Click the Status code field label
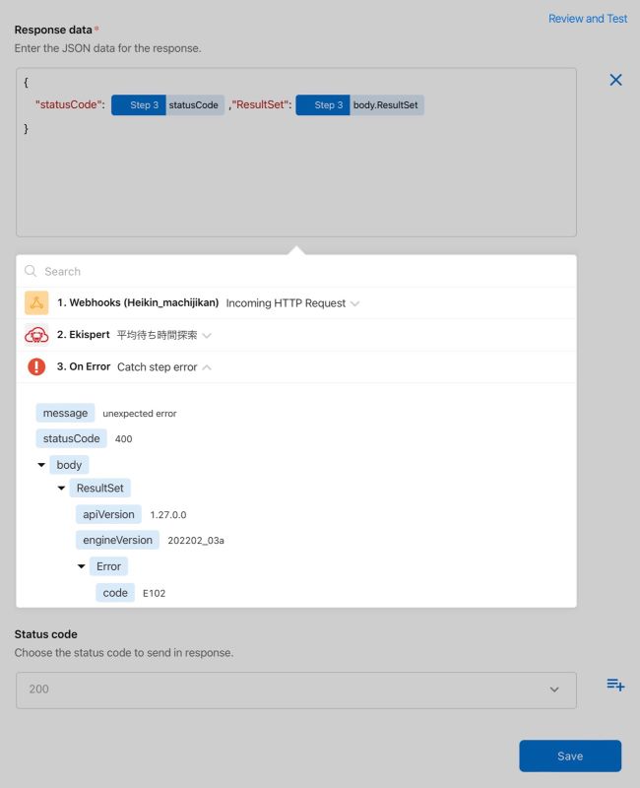Viewport: 640px width, 788px height. pos(45,634)
